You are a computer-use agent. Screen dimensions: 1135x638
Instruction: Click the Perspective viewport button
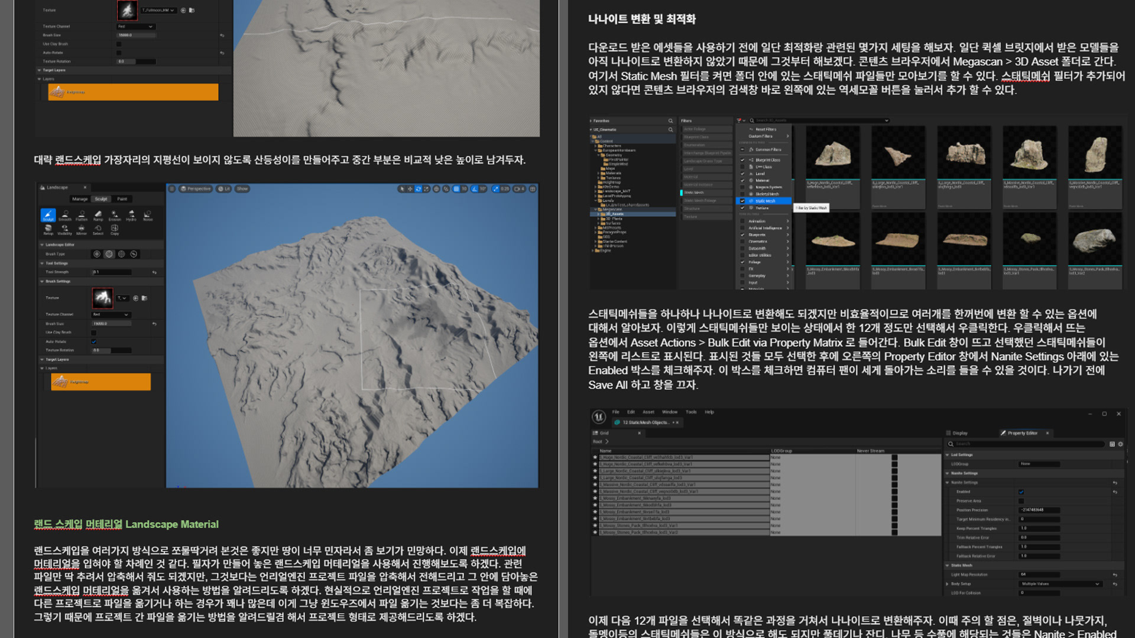(x=196, y=189)
